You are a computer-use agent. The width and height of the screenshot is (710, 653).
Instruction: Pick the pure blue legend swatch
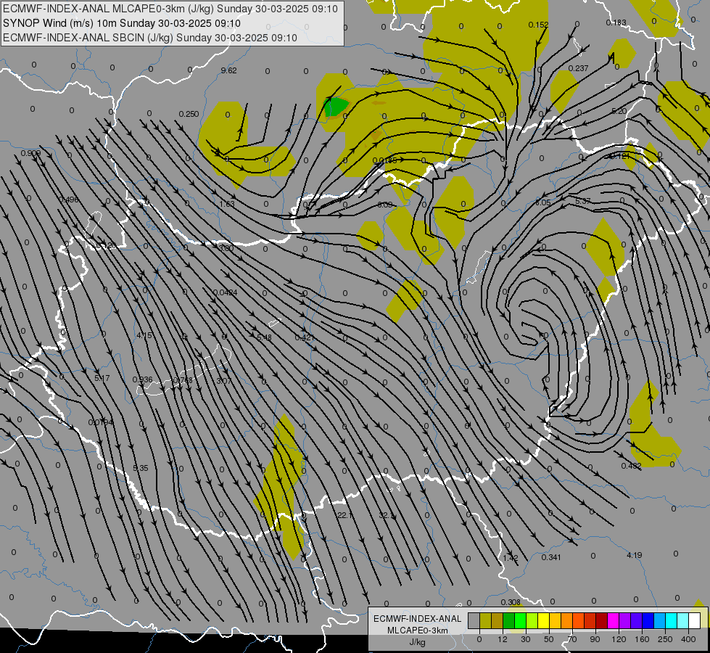[x=648, y=620]
